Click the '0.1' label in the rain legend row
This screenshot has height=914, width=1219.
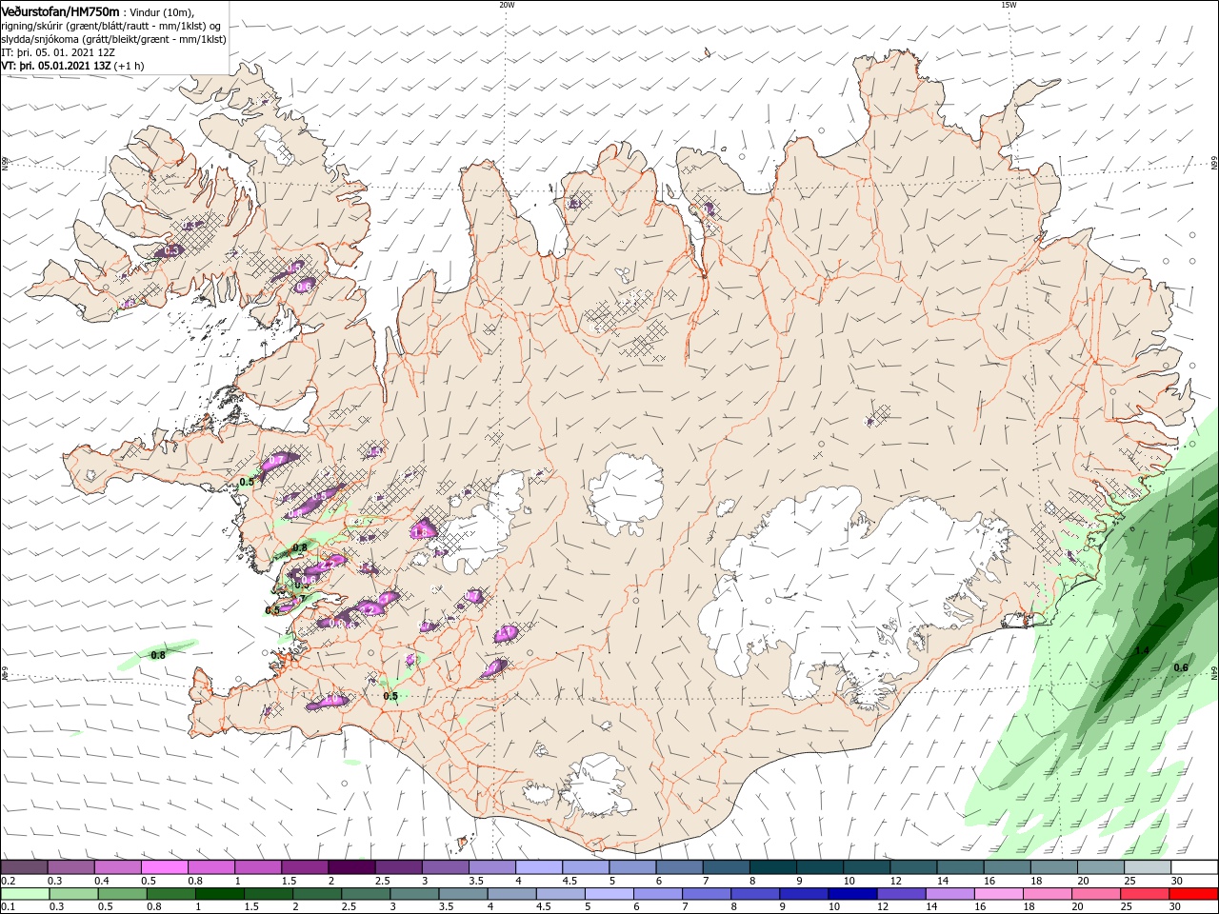pos(9,906)
